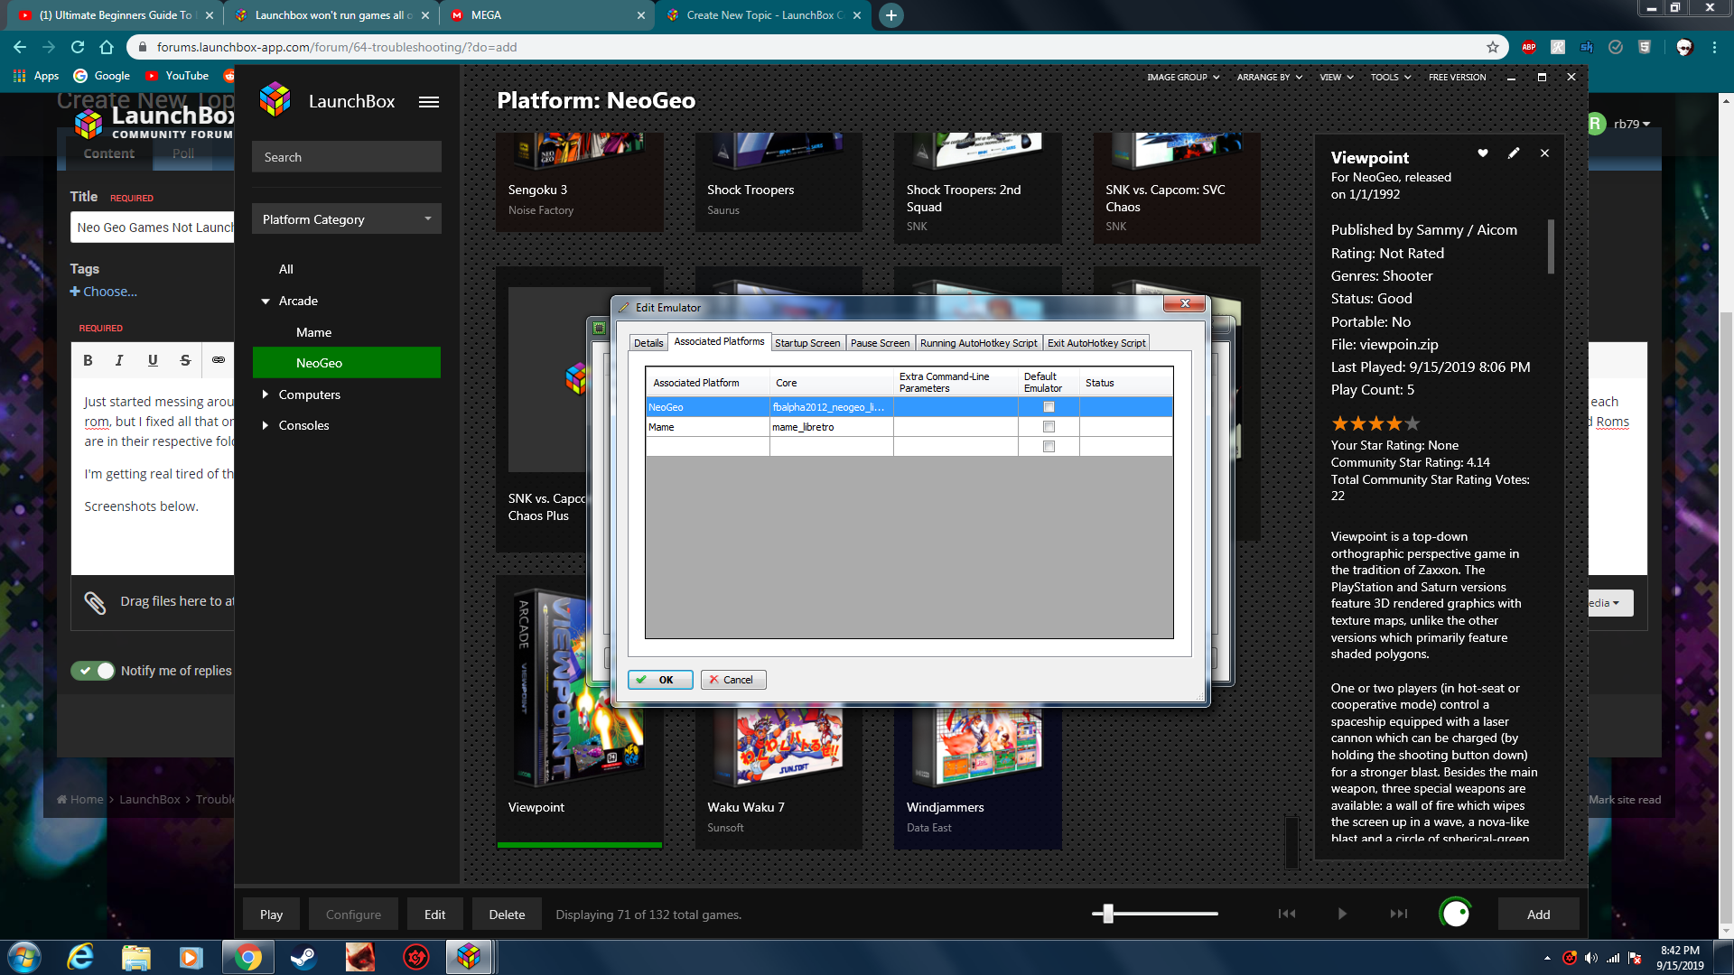Bookmark this page with the star
The width and height of the screenshot is (1734, 975).
pyautogui.click(x=1493, y=47)
